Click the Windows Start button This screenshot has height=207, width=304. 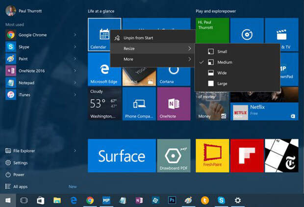coord(8,201)
